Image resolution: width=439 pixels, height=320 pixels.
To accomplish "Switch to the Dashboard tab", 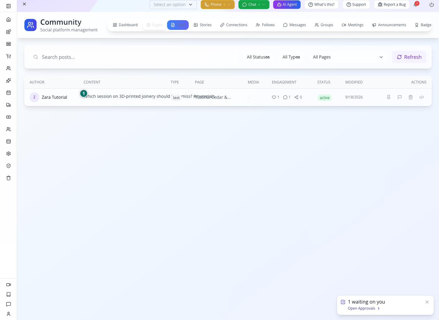I will pos(125,25).
